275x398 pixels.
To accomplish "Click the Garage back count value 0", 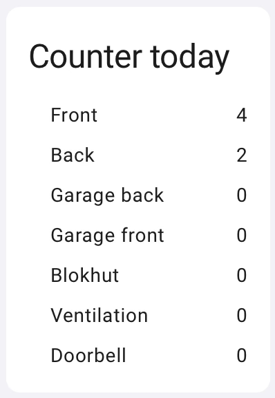I will [242, 195].
